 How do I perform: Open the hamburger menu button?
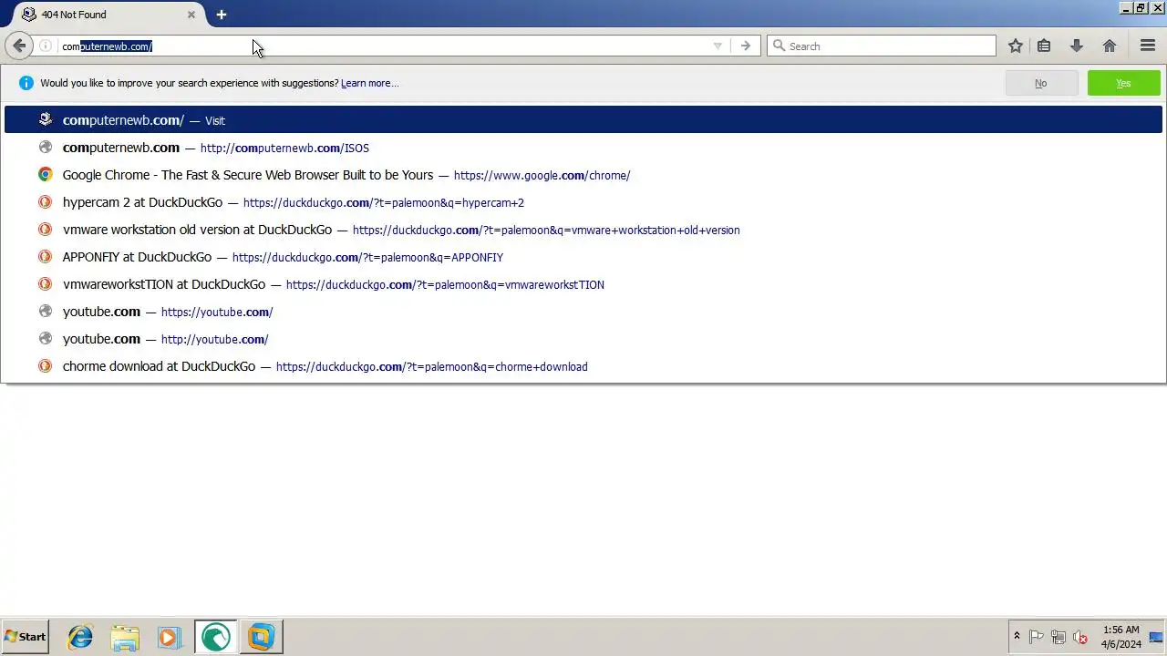point(1148,46)
